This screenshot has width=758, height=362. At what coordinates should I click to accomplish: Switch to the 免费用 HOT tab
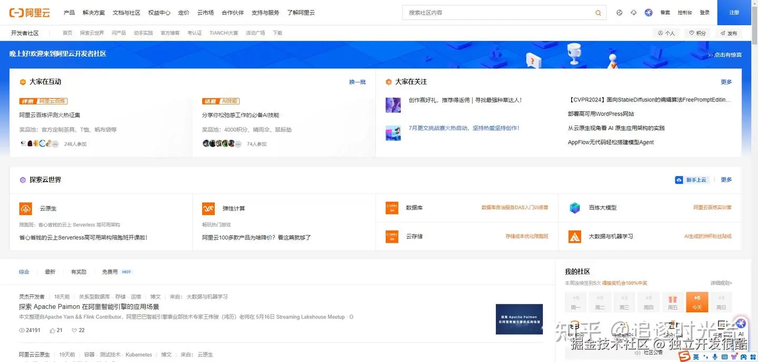click(117, 272)
